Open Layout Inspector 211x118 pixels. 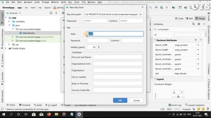tap(195, 105)
